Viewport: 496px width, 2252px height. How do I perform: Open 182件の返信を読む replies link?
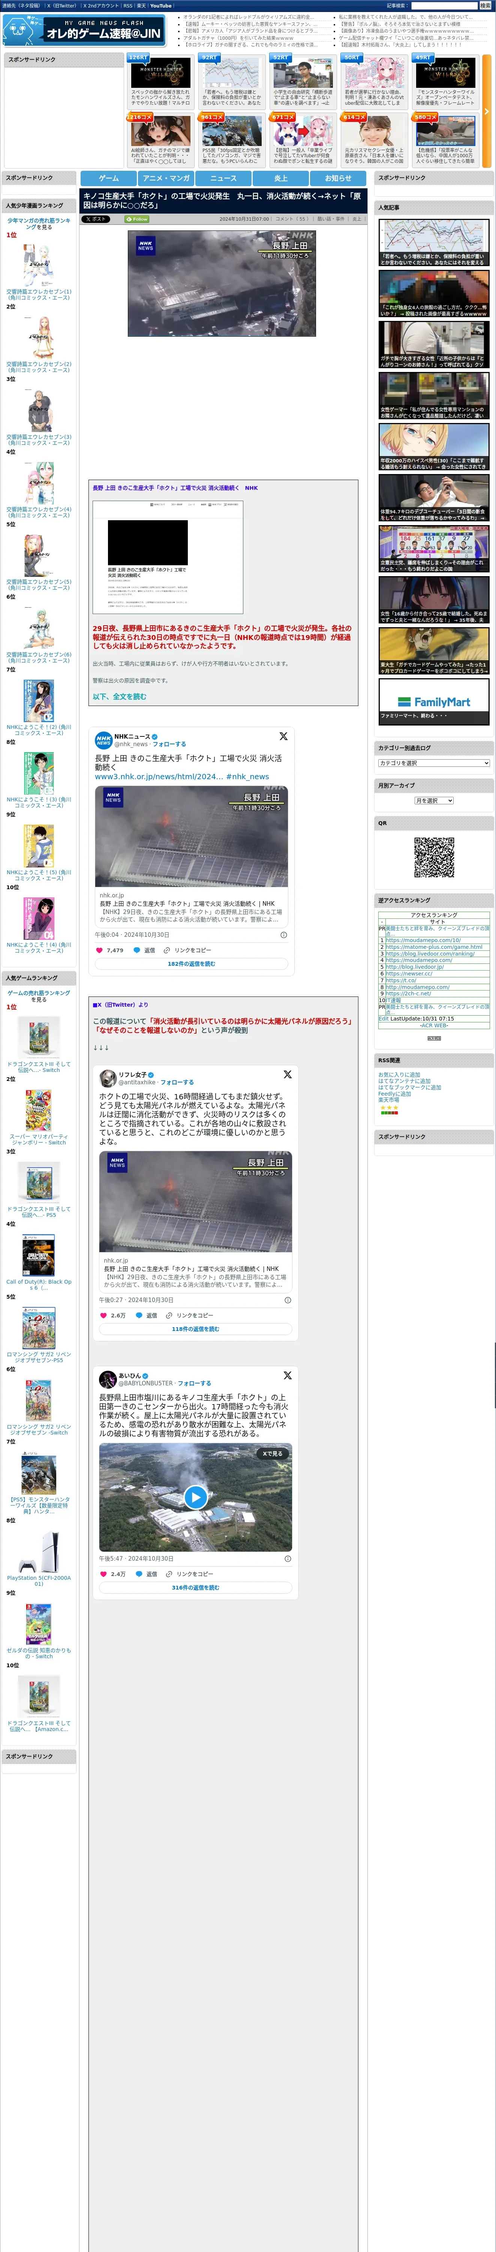[x=191, y=963]
